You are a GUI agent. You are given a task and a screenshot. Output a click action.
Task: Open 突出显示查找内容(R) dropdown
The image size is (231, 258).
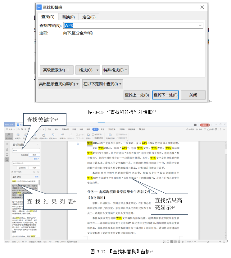(x=59, y=84)
